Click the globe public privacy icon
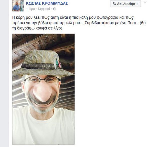 tap(54, 9)
